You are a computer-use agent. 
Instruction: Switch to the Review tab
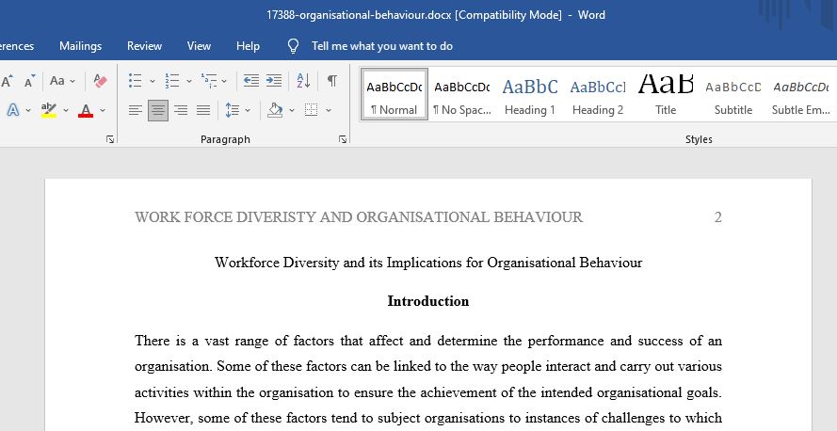tap(144, 46)
